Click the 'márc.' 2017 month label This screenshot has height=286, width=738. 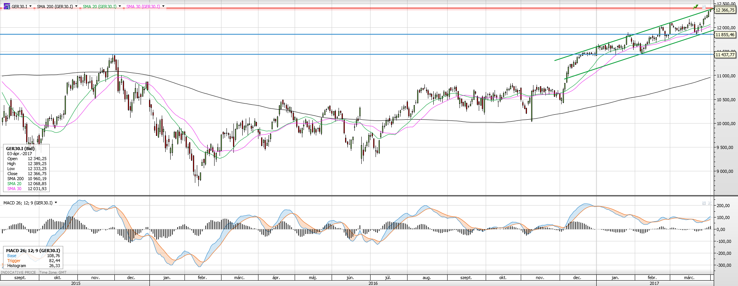[x=689, y=278]
